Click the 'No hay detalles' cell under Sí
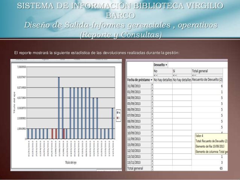This screenshot has height=180, width=240. coord(182,80)
